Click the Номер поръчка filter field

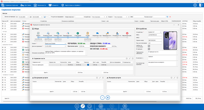click(x=79, y=17)
